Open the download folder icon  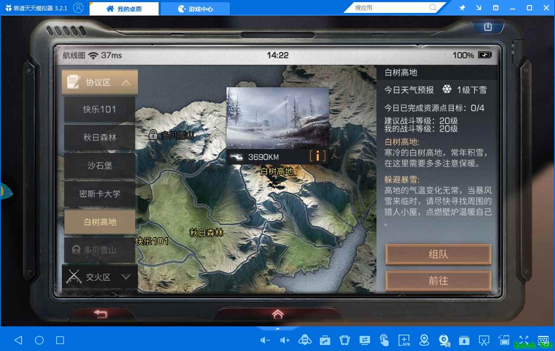tap(464, 340)
